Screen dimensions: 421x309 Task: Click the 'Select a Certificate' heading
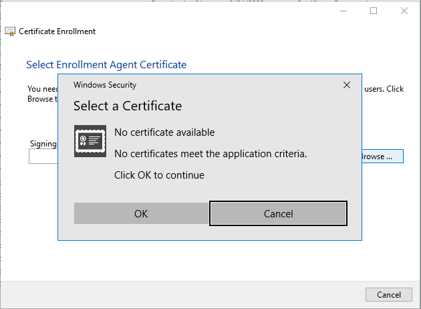click(x=127, y=106)
